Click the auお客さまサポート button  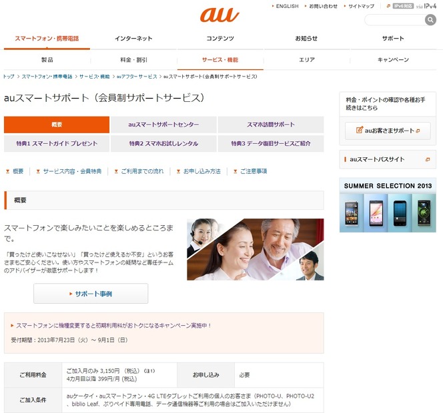[388, 131]
